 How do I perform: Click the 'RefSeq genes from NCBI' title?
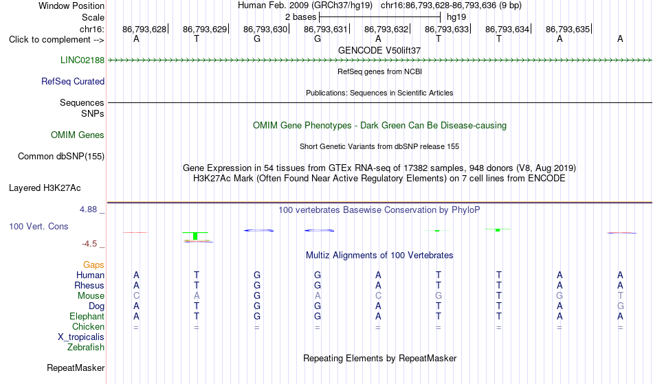click(x=379, y=71)
